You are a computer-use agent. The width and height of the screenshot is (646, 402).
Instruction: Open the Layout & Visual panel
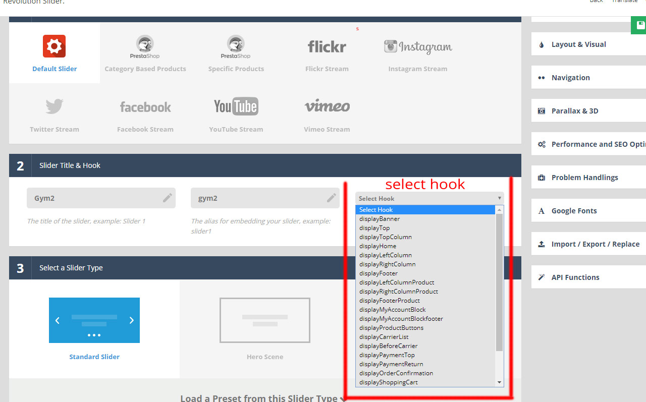578,44
